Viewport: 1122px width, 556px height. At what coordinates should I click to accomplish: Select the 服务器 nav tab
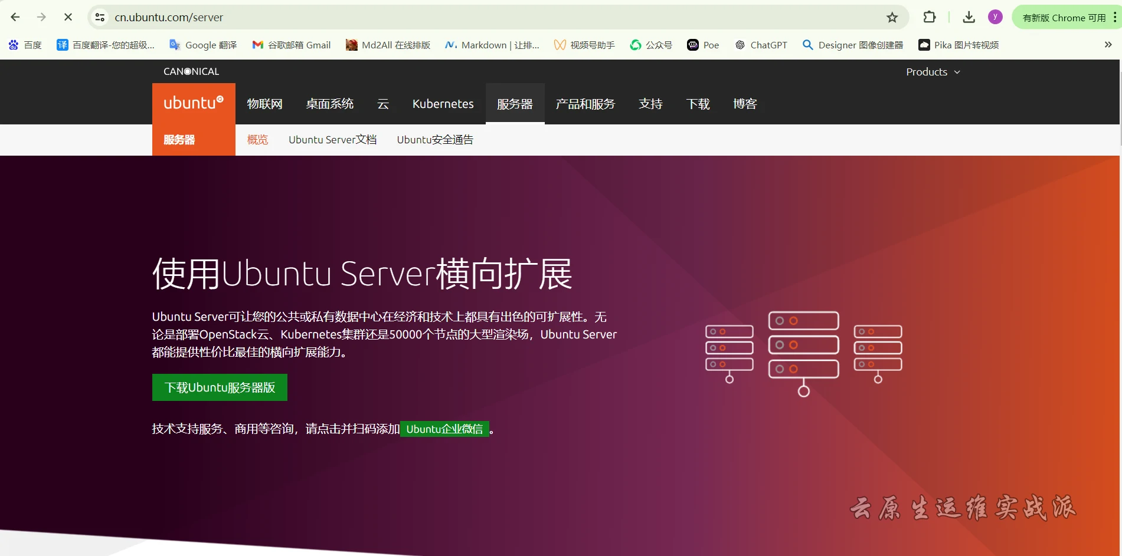[515, 104]
